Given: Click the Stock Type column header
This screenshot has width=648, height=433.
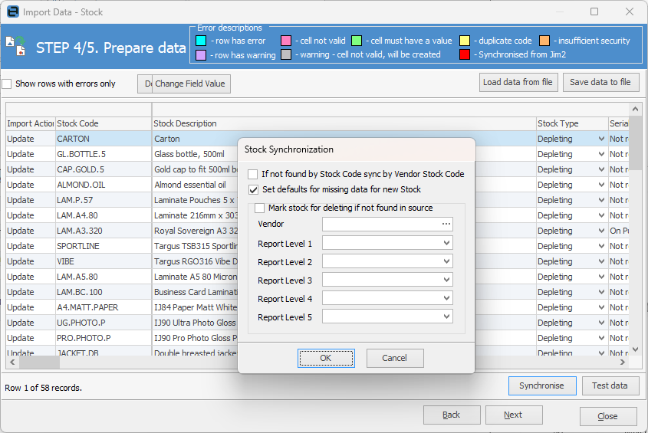Looking at the screenshot, I should tap(572, 123).
